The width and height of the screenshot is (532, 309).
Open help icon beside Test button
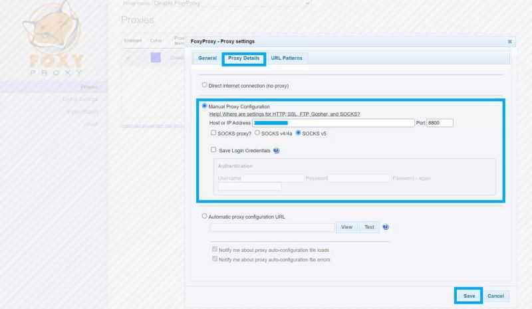[386, 227]
